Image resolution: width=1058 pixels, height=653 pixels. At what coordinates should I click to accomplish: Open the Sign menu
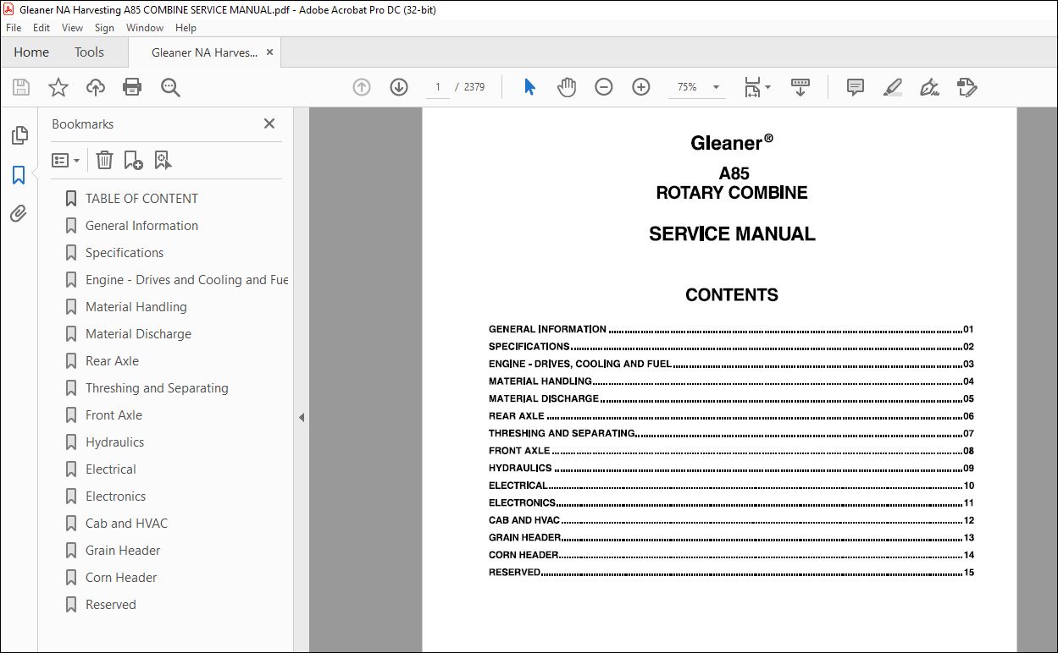pos(104,28)
